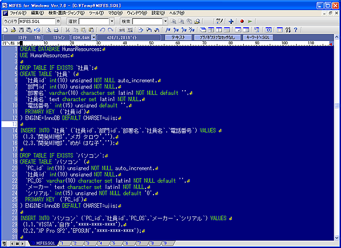The image size is (341, 248).
Task: Click the blue plus icon
Action: pyautogui.click(x=231, y=22)
